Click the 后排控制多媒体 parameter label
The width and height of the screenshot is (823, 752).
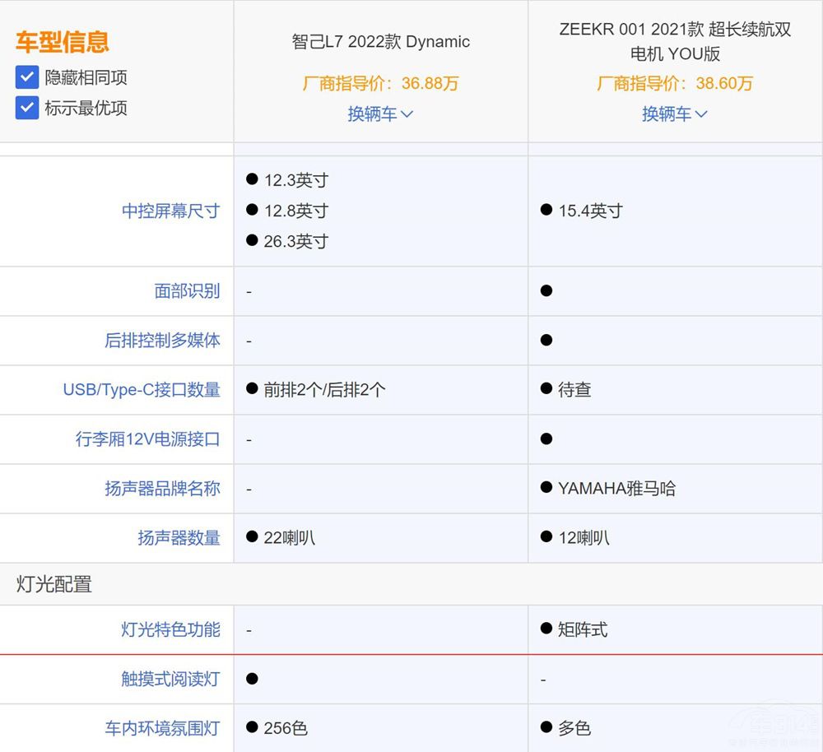[162, 340]
